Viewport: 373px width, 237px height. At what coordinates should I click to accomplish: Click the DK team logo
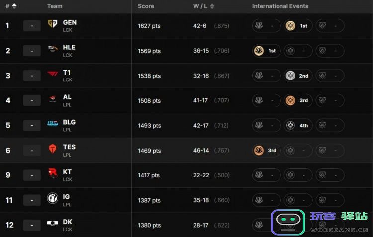[52, 224]
